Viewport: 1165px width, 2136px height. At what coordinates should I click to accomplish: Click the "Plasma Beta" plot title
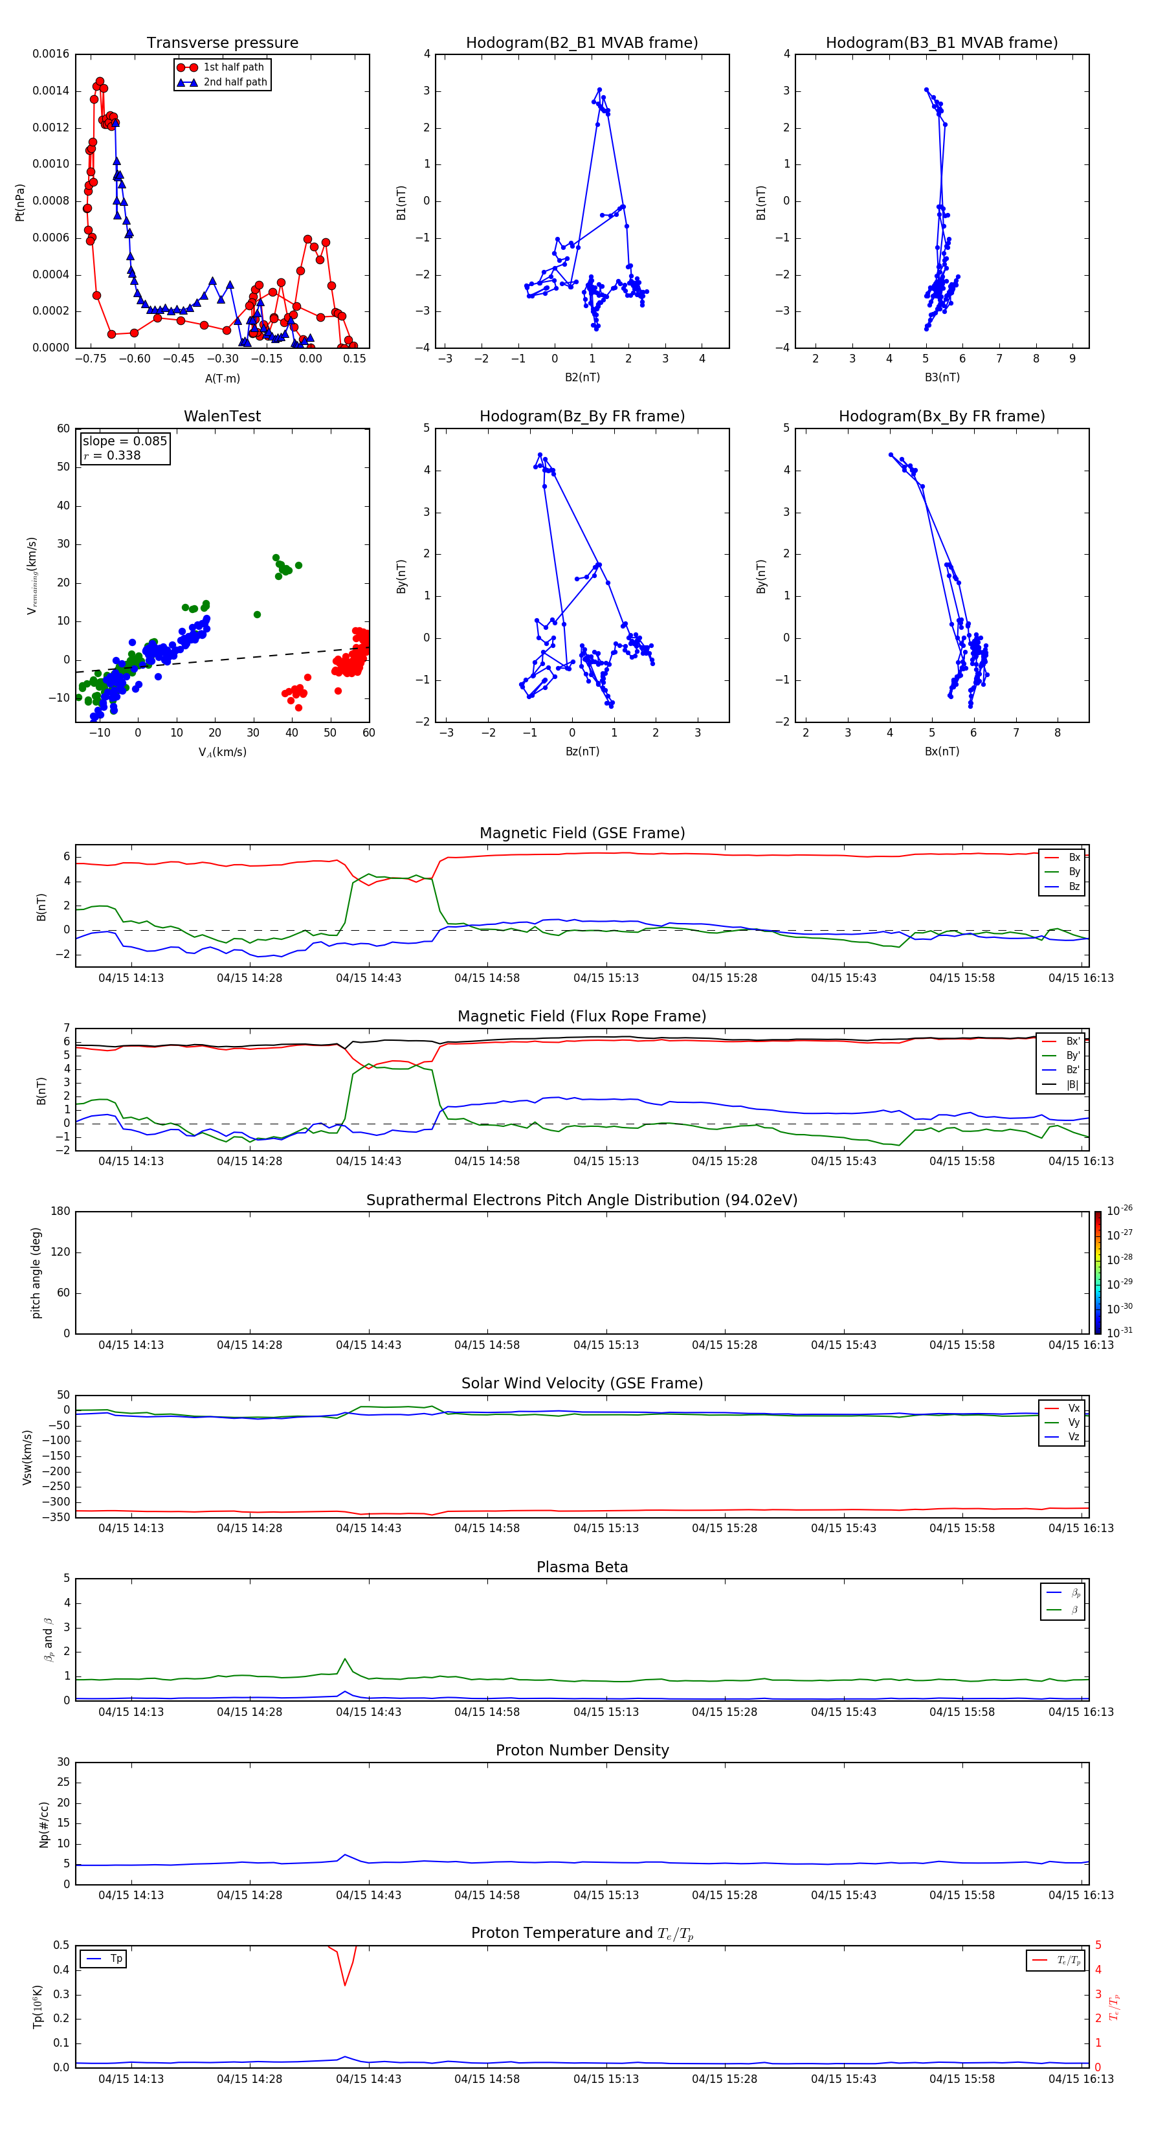pos(582,1568)
